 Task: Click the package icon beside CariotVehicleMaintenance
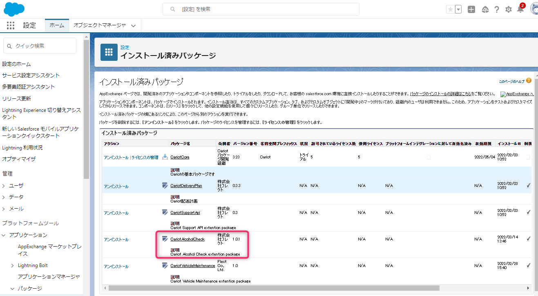pos(165,266)
